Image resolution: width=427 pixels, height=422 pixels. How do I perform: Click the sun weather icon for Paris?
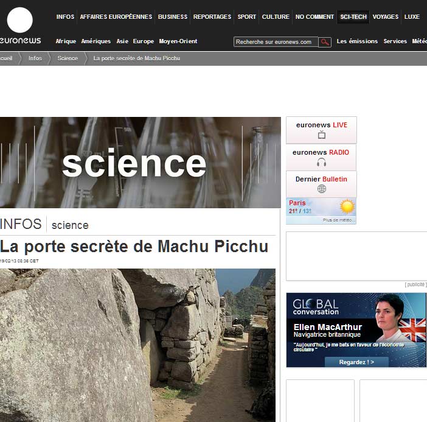[x=347, y=206]
